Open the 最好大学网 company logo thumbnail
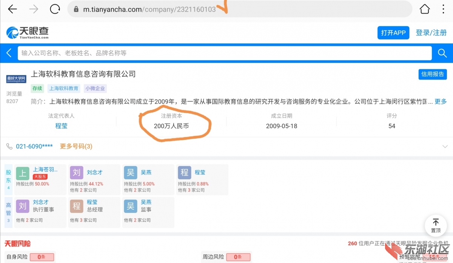The width and height of the screenshot is (453, 263). click(16, 79)
